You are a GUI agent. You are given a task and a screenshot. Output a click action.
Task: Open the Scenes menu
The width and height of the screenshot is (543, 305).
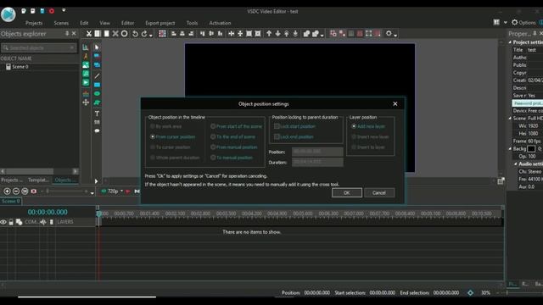(61, 23)
